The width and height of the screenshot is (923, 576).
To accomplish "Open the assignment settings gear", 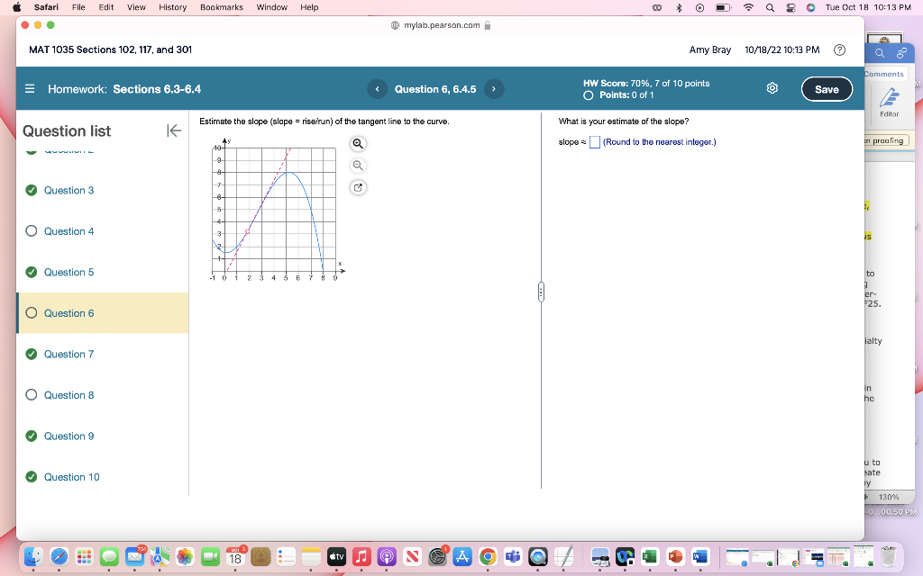I will tap(772, 88).
